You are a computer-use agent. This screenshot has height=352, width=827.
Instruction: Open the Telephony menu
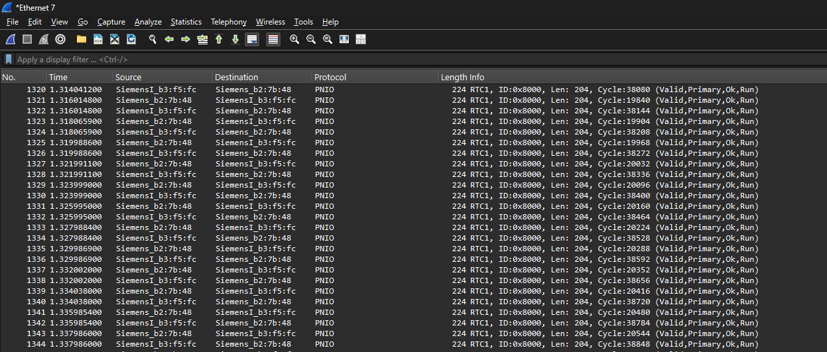229,22
